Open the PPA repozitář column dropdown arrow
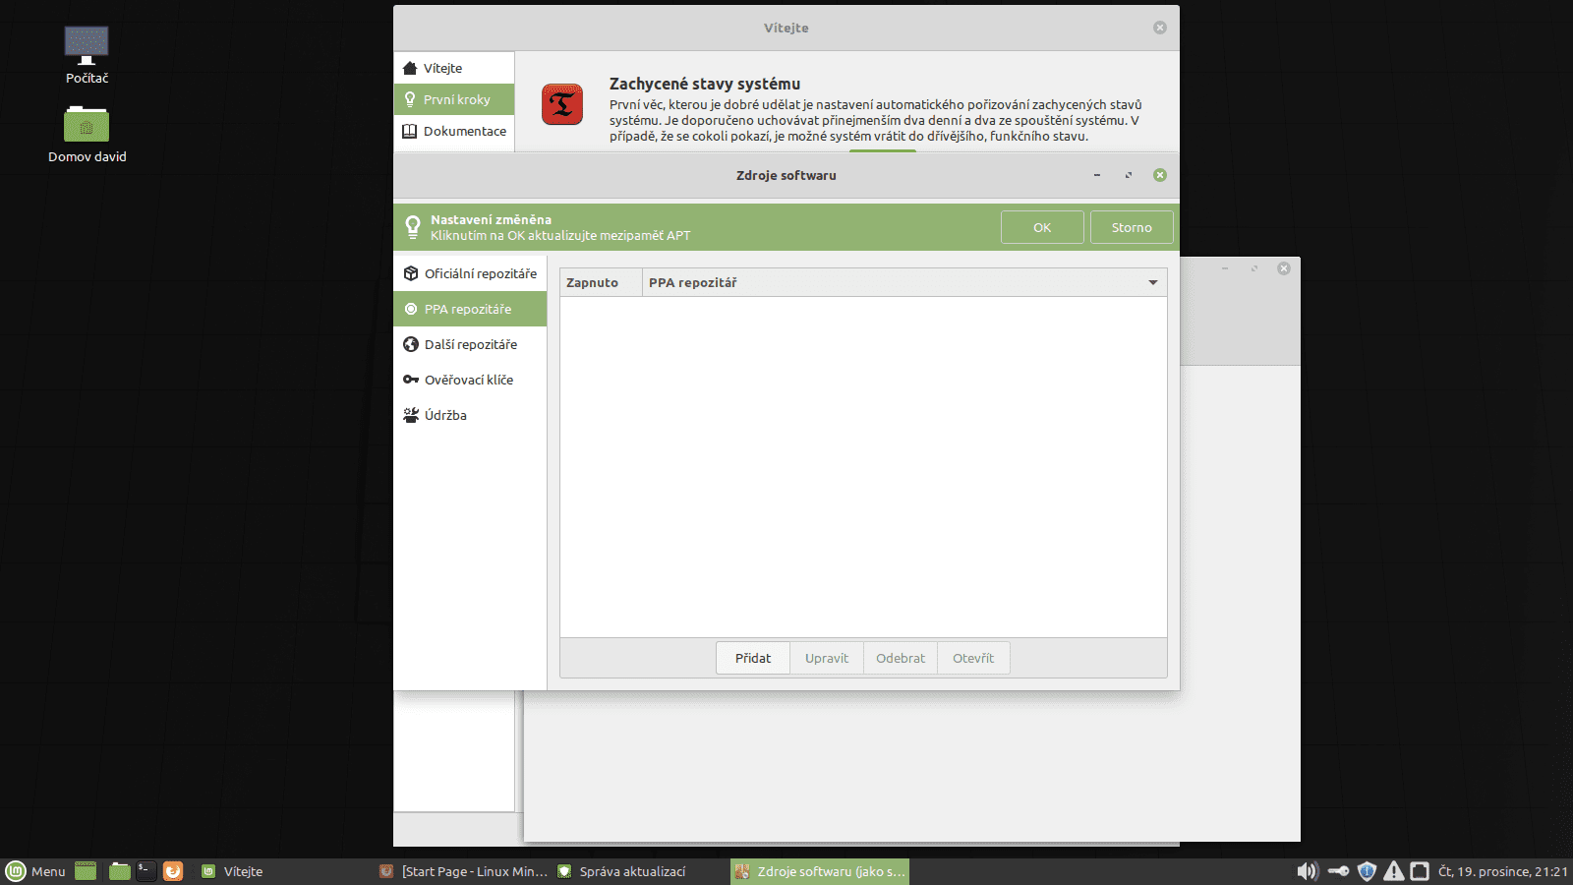This screenshot has width=1573, height=885. pos(1152,282)
